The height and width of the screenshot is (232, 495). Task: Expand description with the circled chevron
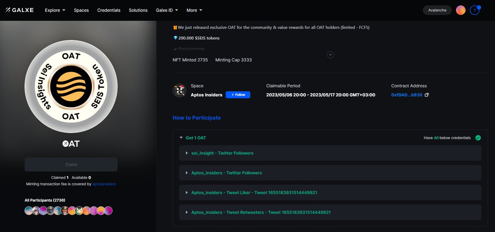click(330, 54)
